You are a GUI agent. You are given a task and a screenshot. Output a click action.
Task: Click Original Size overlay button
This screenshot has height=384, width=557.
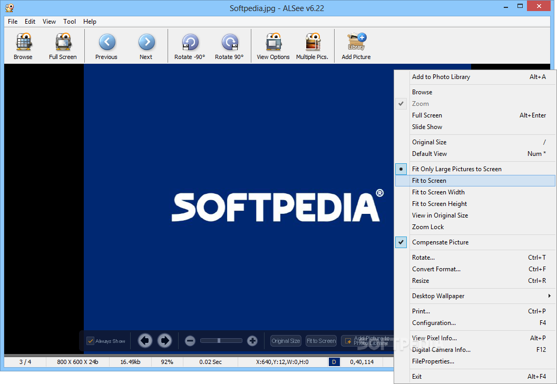[x=286, y=341]
